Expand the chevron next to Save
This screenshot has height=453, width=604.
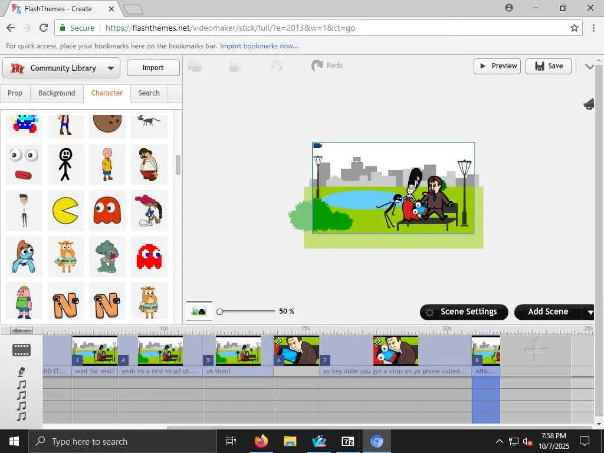tap(589, 67)
